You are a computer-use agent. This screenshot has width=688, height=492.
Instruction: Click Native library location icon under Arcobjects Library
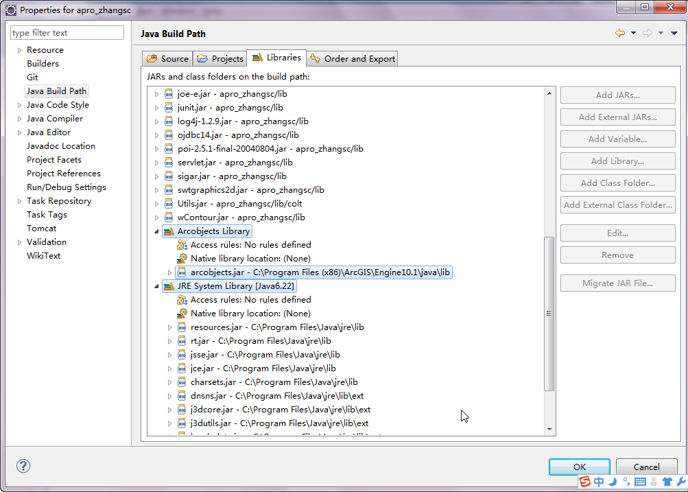coord(182,259)
